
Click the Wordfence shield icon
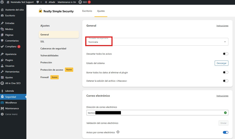click(2, 103)
